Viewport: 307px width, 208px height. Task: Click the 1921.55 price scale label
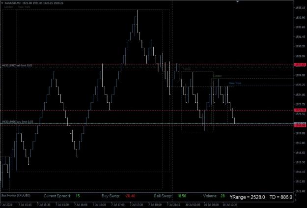pyautogui.click(x=300, y=114)
